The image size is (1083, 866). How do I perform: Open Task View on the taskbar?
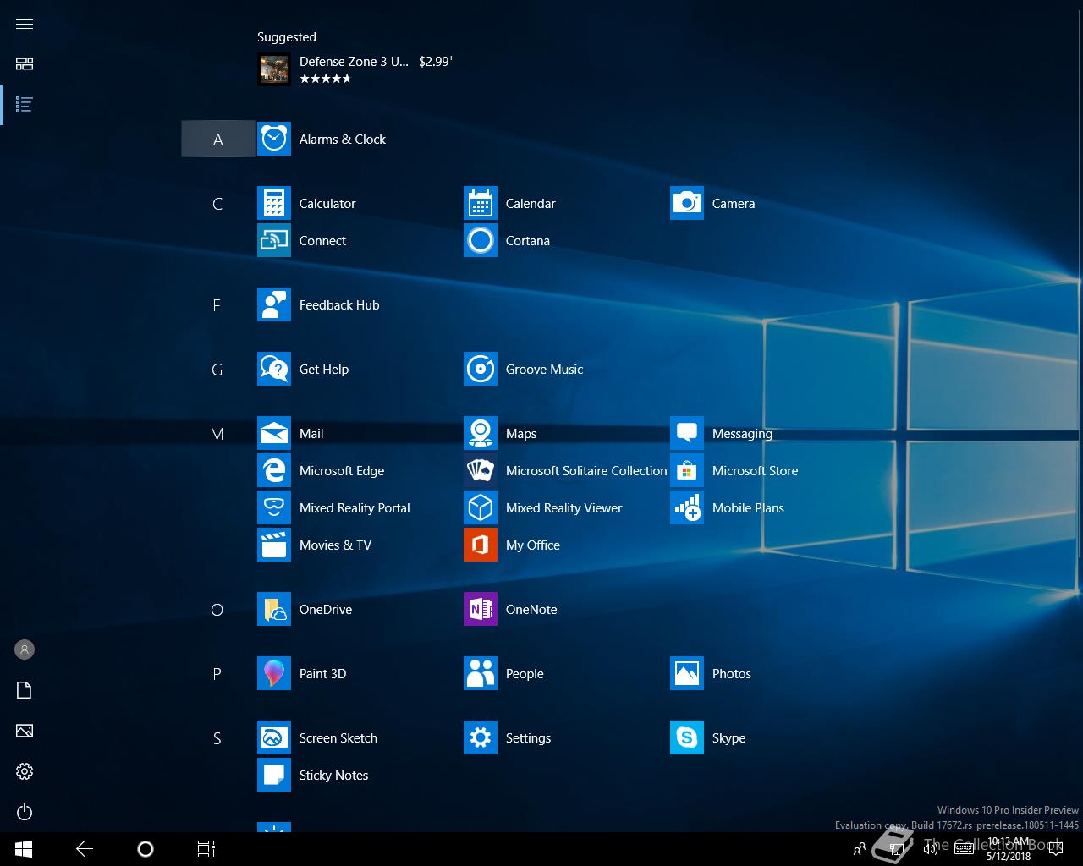point(206,849)
